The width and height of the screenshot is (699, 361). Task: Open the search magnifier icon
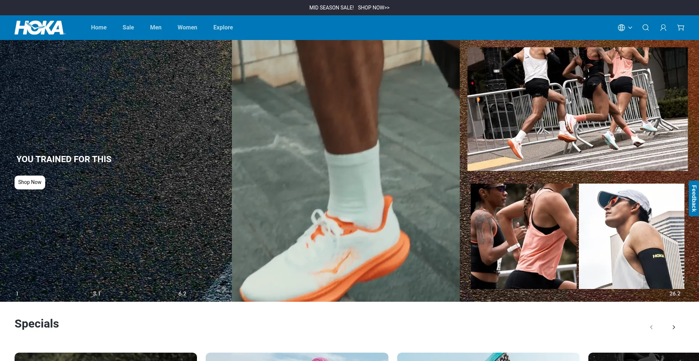(x=645, y=28)
